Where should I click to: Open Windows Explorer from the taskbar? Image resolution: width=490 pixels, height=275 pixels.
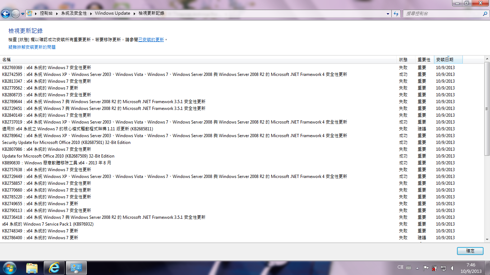[32, 268]
